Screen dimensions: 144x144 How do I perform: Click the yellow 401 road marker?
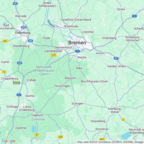5,41
